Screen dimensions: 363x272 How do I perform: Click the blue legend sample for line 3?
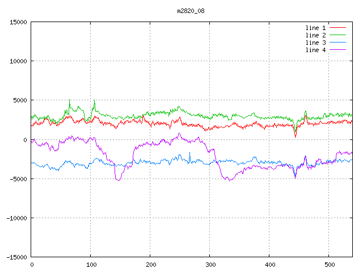click(338, 42)
